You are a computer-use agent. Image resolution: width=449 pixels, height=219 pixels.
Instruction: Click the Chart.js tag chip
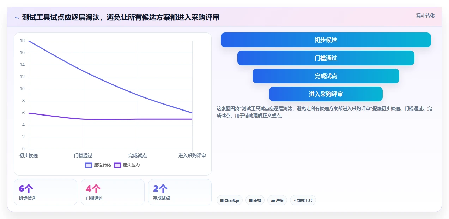[230, 200]
